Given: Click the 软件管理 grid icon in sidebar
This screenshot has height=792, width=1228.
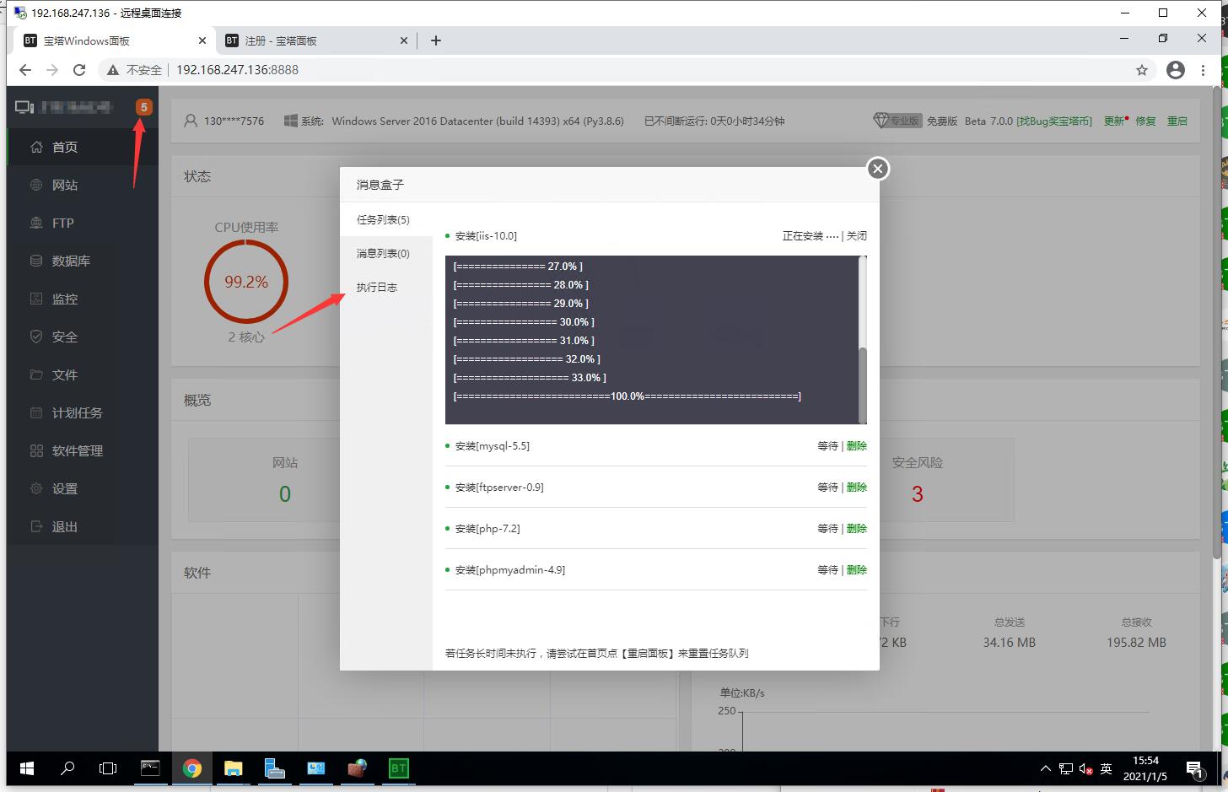Looking at the screenshot, I should [36, 450].
